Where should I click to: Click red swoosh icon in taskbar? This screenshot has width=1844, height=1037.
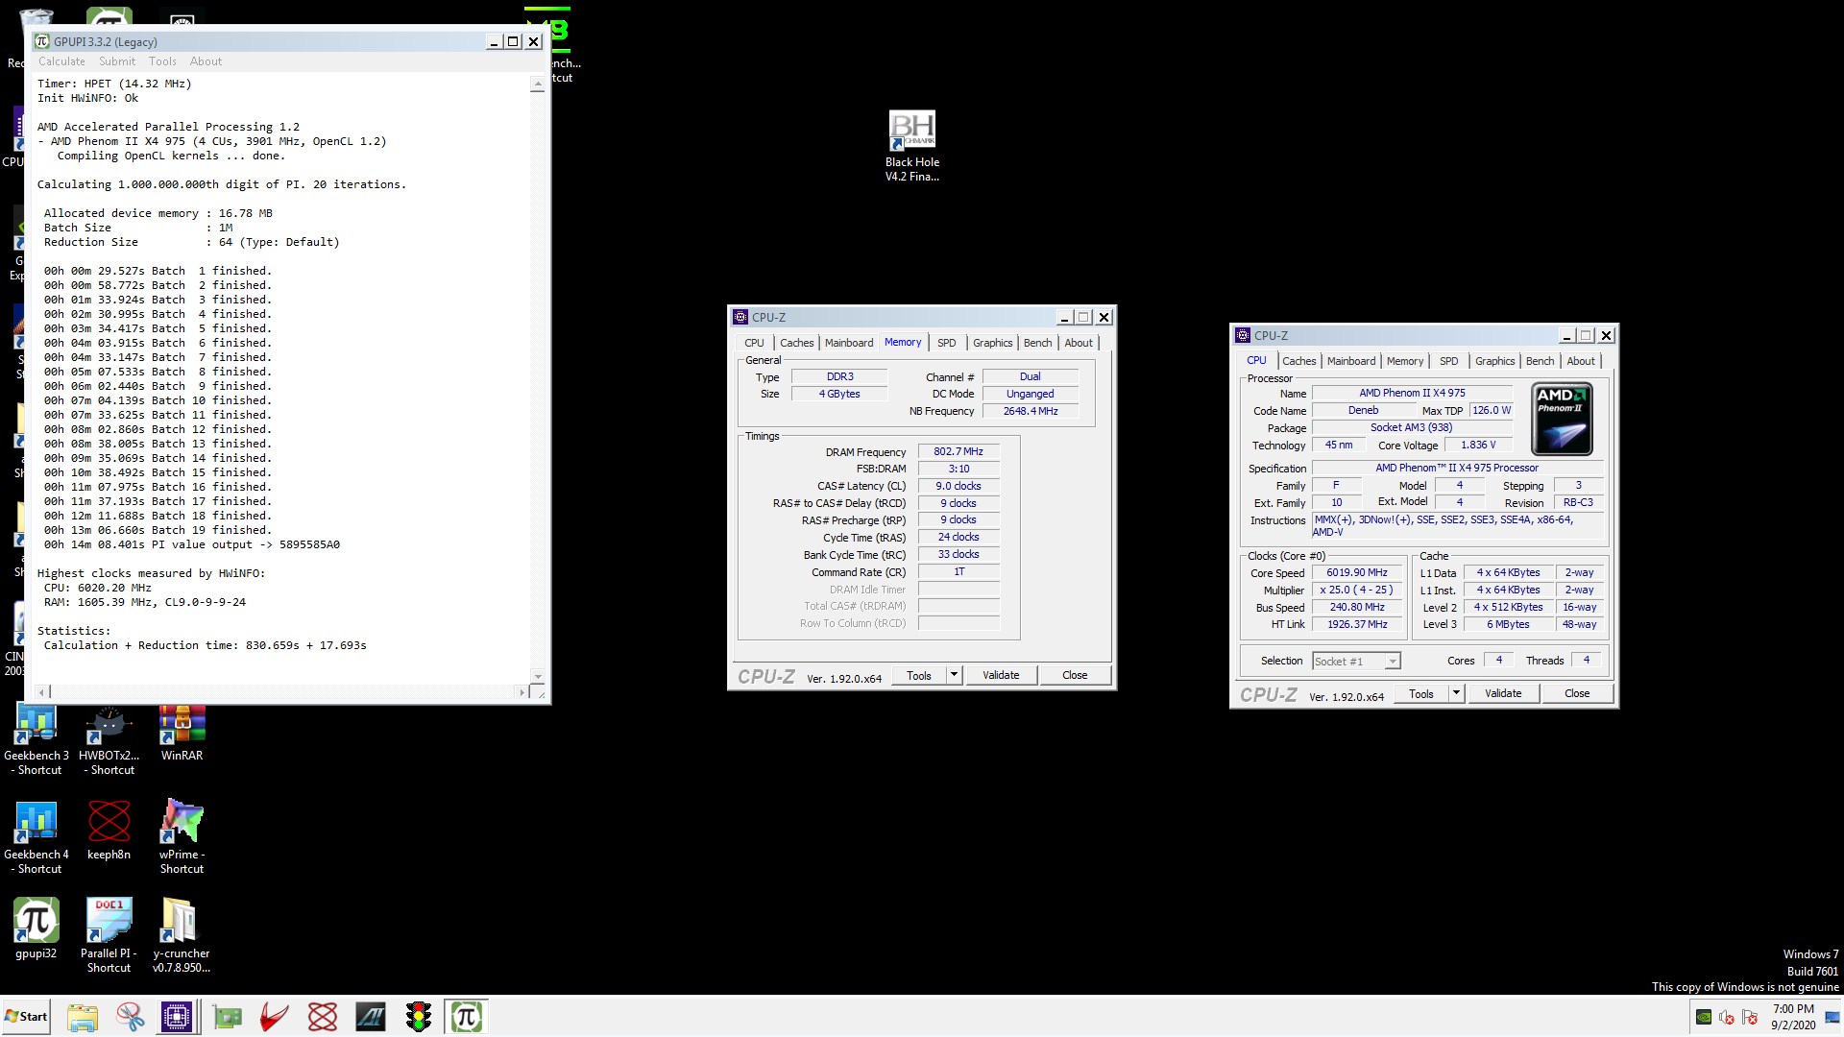tap(275, 1017)
